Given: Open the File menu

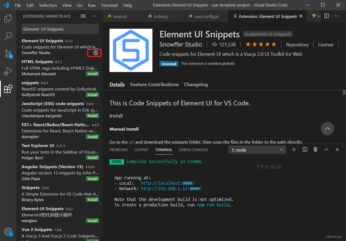Looking at the screenshot, I should [x=18, y=5].
